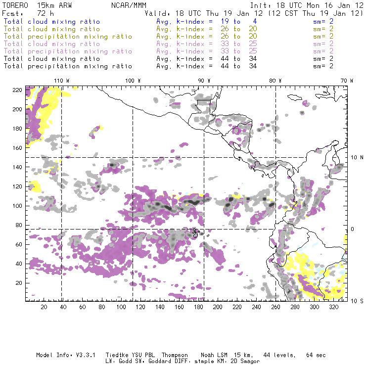Screen dimensions: 366x366
Task: Select the '10 N' latitude label
Action: tap(357, 158)
